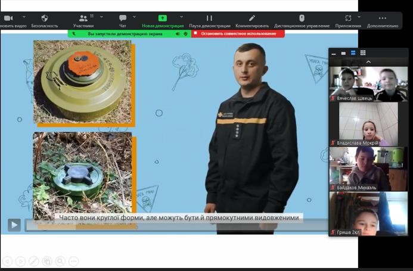Open video options chevron beside camera
413x271 pixels.
click(x=24, y=17)
